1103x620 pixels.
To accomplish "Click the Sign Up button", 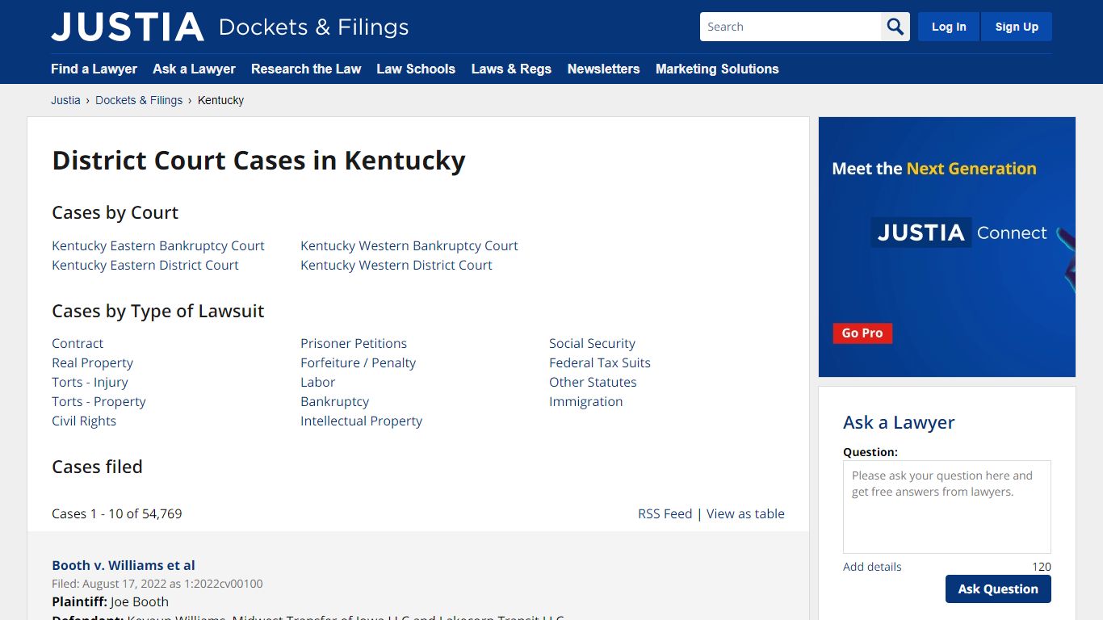I will [1016, 26].
